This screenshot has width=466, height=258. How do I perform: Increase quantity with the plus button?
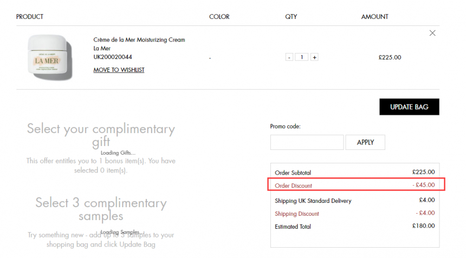point(314,57)
